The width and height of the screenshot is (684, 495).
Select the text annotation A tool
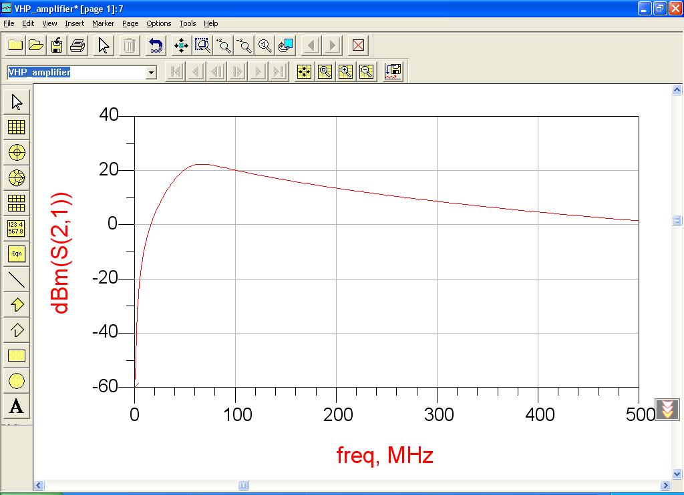pos(17,406)
